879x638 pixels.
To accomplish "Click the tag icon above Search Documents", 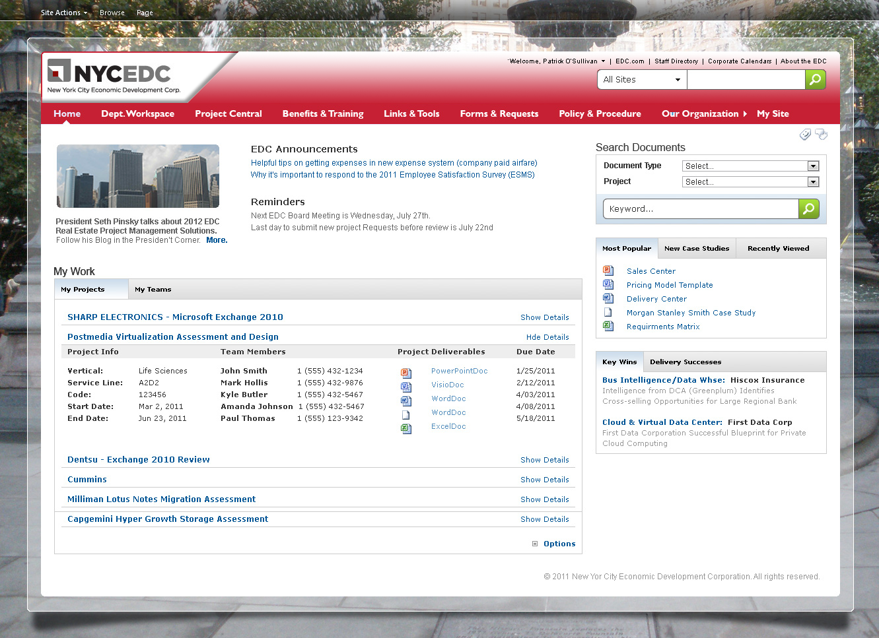I will click(x=804, y=135).
